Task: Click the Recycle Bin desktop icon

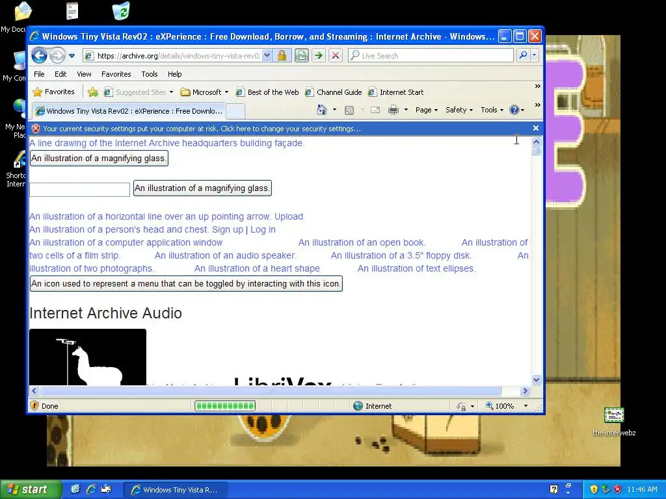Action: (x=121, y=11)
